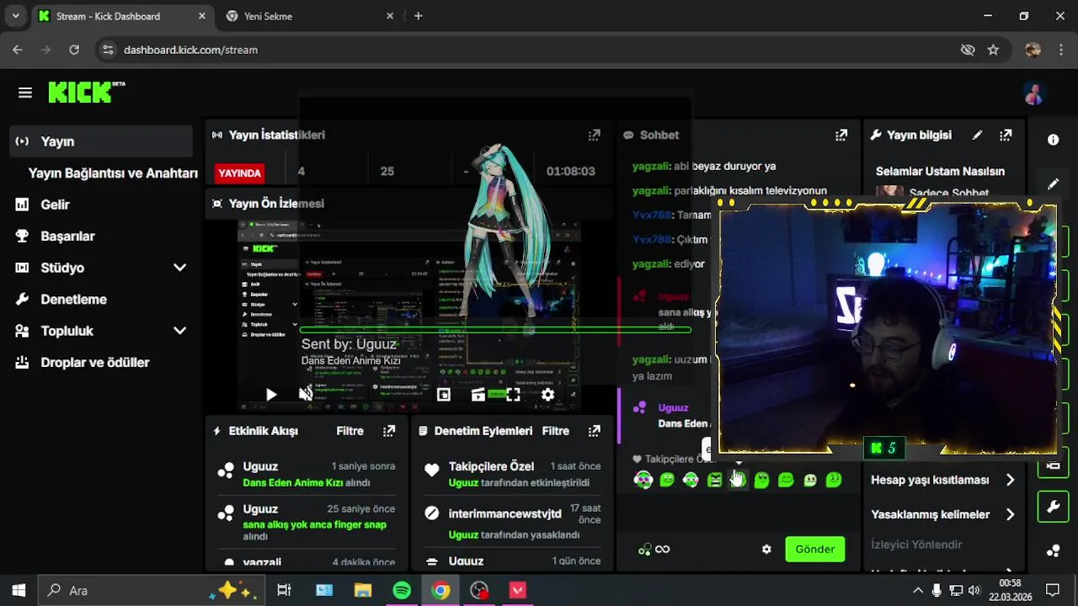
Task: Open Chrome's tab search dropdown
Action: click(15, 16)
